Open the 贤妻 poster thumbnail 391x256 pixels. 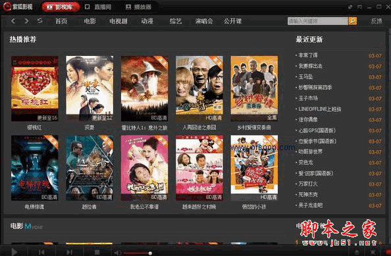tap(90, 88)
